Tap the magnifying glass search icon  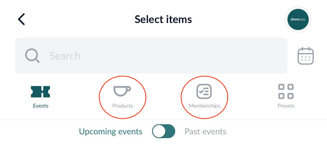coord(32,56)
